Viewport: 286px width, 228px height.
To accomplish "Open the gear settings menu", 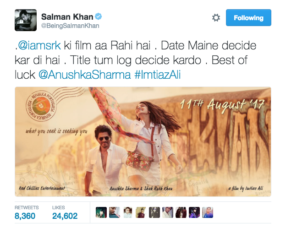I will pos(216,18).
